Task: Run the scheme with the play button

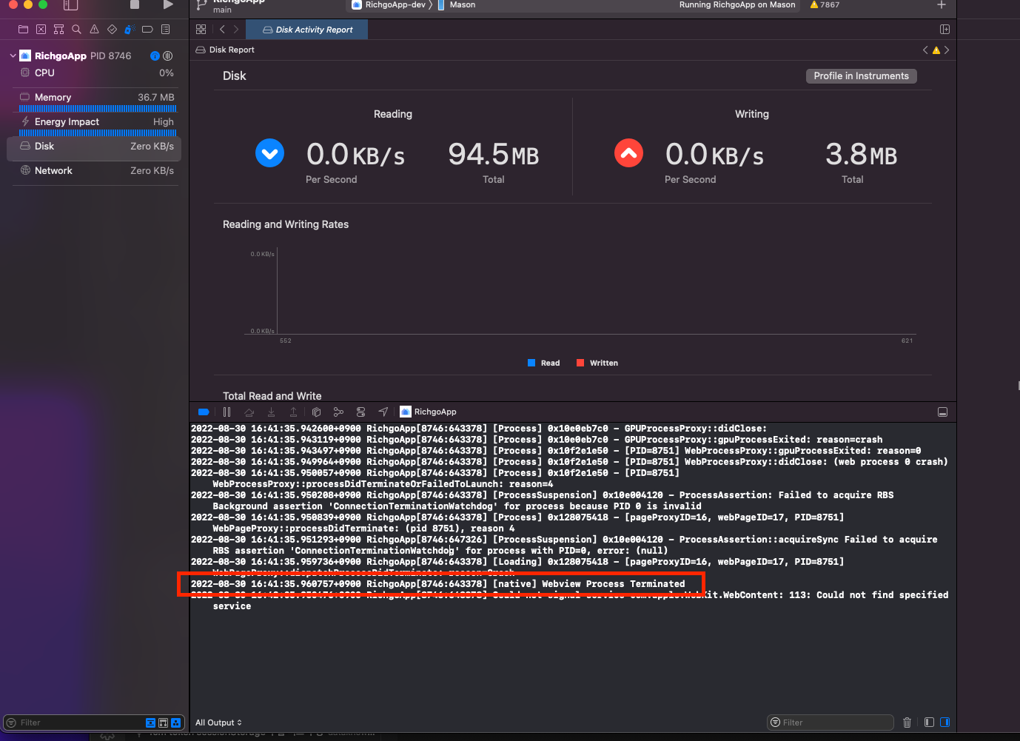Action: point(168,4)
